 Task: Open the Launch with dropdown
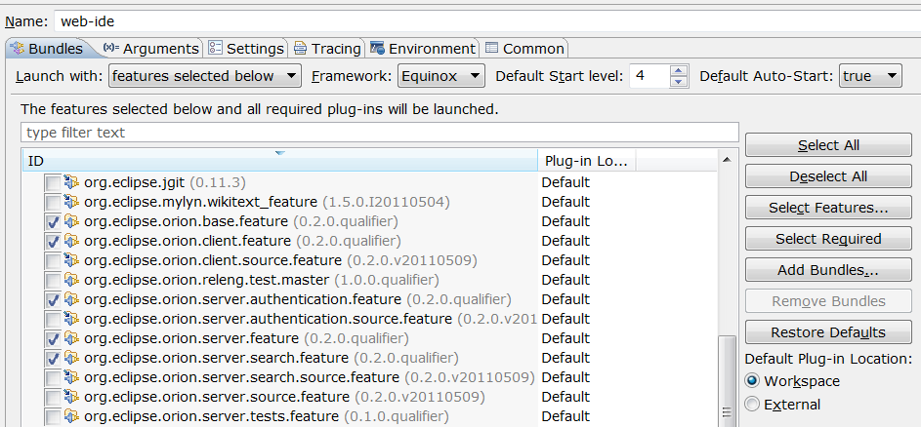coord(205,76)
